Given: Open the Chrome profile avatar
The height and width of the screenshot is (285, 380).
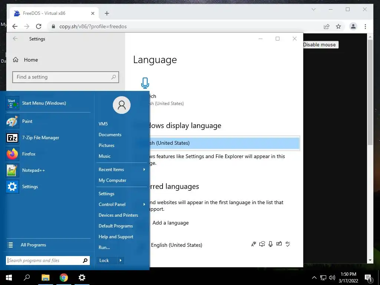Looking at the screenshot, I should (x=353, y=26).
